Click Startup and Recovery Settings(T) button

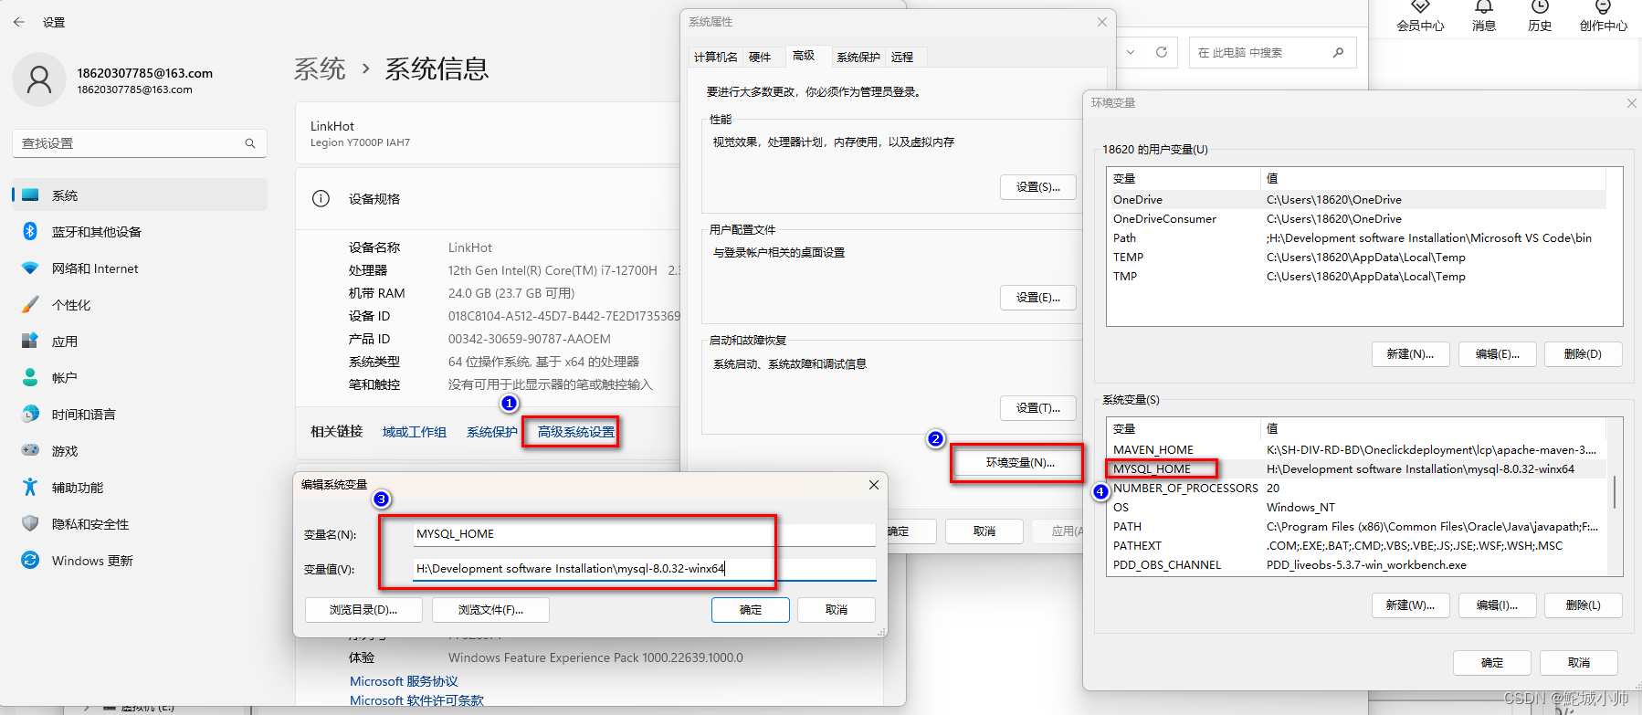[1038, 408]
